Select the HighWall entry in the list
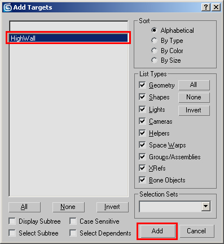 point(69,38)
